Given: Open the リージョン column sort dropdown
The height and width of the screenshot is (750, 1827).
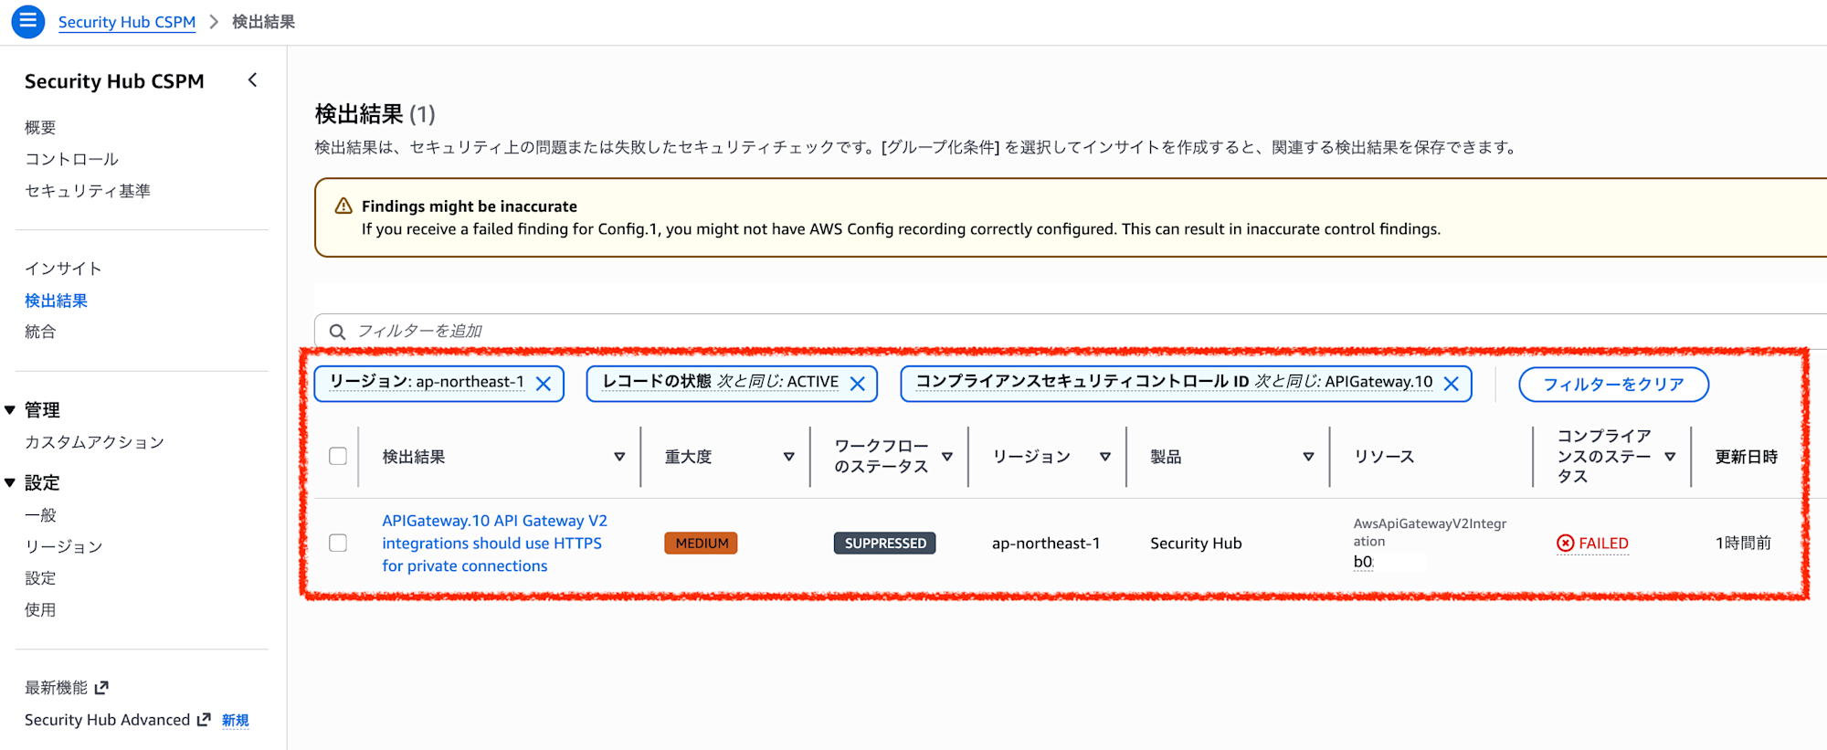Looking at the screenshot, I should tap(1105, 457).
